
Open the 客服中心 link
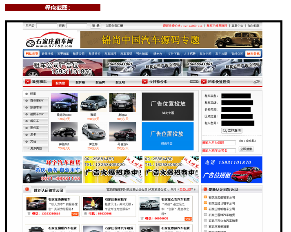[x=237, y=26]
